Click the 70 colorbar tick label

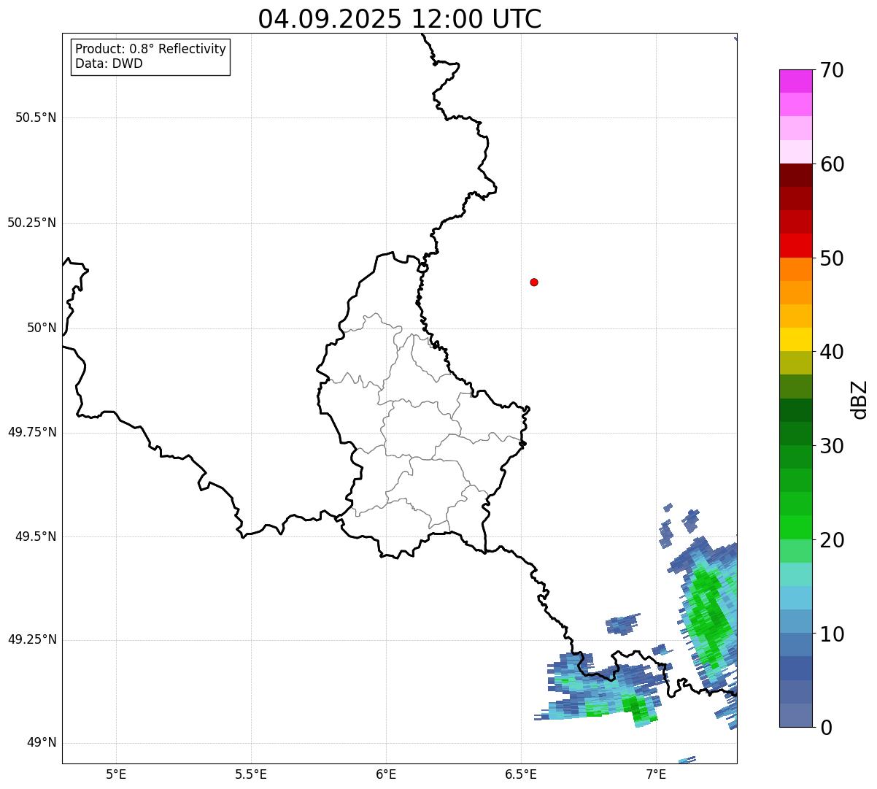click(x=832, y=70)
